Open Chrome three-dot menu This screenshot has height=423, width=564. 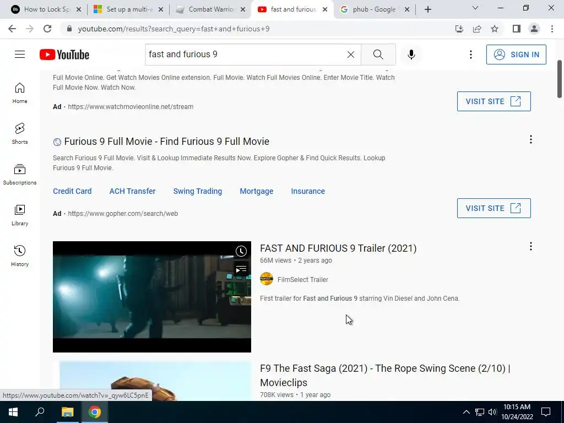pos(552,29)
